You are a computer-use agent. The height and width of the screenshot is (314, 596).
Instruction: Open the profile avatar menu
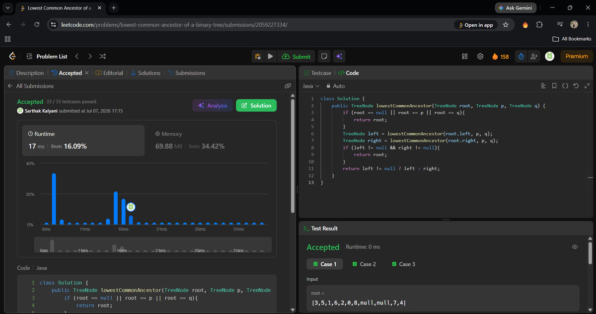pyautogui.click(x=550, y=56)
